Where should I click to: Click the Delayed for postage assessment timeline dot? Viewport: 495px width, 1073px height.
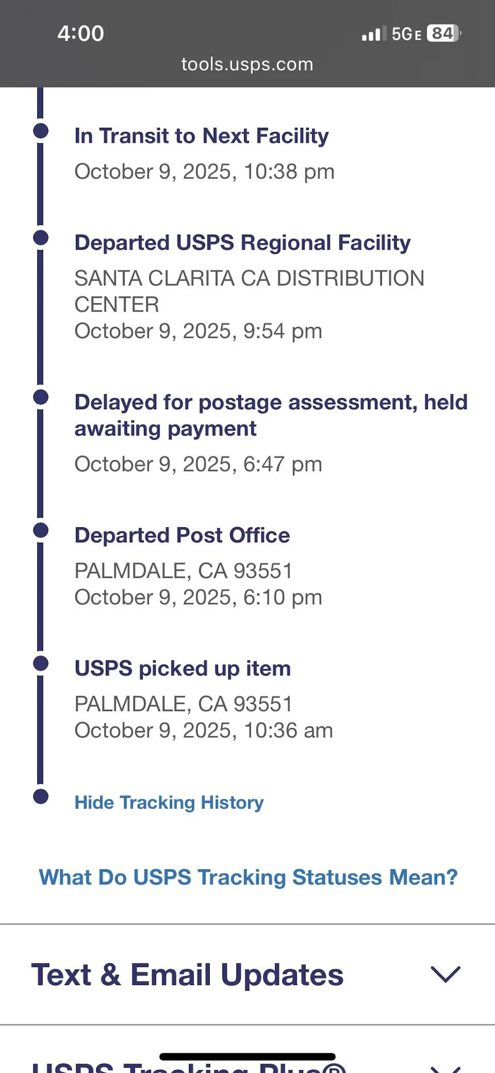(41, 397)
